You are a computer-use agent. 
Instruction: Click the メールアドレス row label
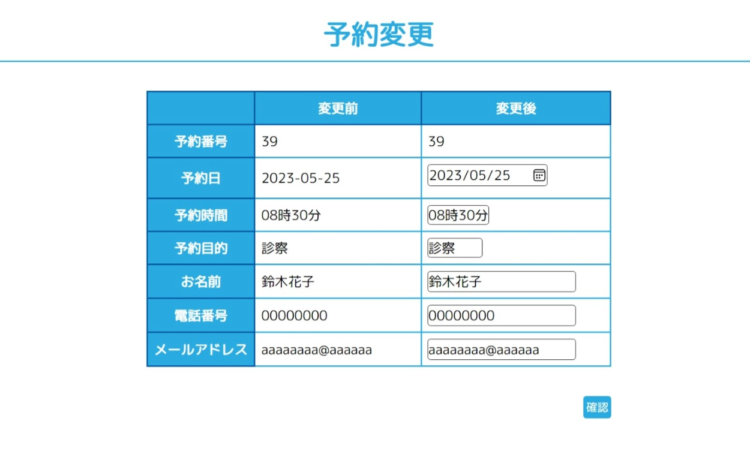point(201,350)
